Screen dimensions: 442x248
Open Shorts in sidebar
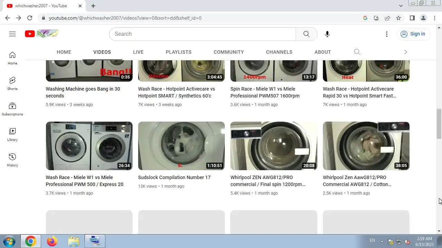pos(12,84)
